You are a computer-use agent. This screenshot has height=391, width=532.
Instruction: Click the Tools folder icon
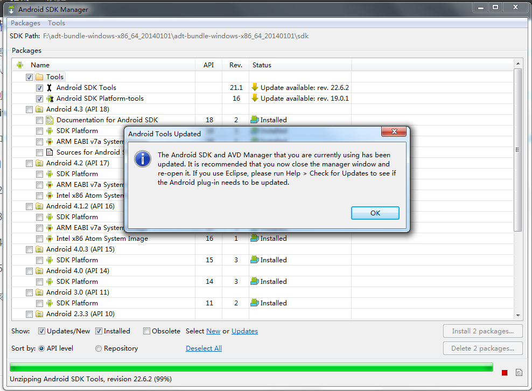39,77
